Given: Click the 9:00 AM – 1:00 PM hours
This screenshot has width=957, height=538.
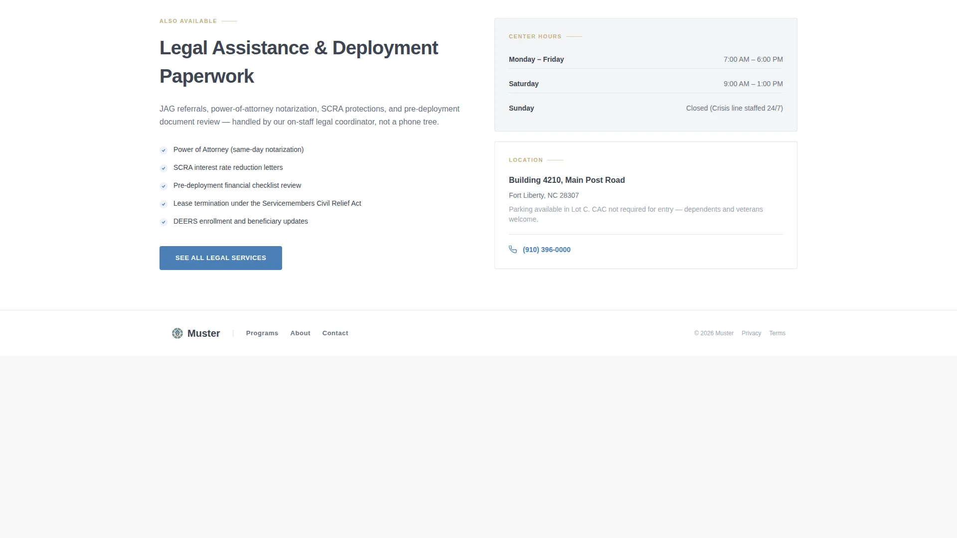Looking at the screenshot, I should pyautogui.click(x=753, y=84).
